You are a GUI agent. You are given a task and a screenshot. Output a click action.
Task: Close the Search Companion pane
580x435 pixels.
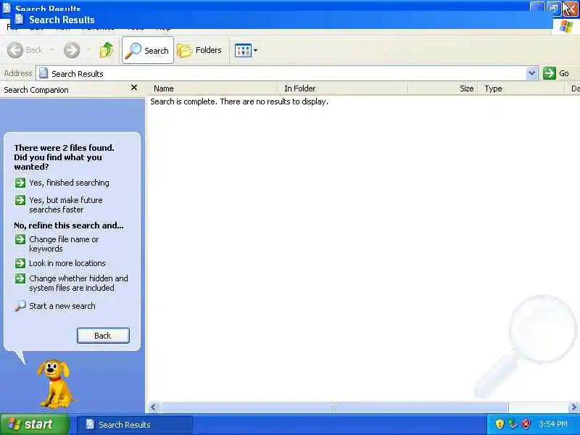tap(134, 88)
